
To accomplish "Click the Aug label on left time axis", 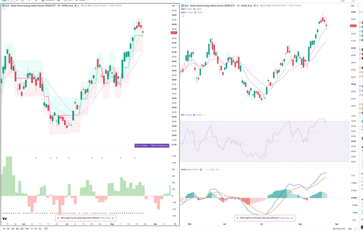I will [112, 224].
